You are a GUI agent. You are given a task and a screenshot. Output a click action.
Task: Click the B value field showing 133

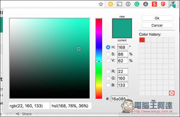click(x=123, y=85)
